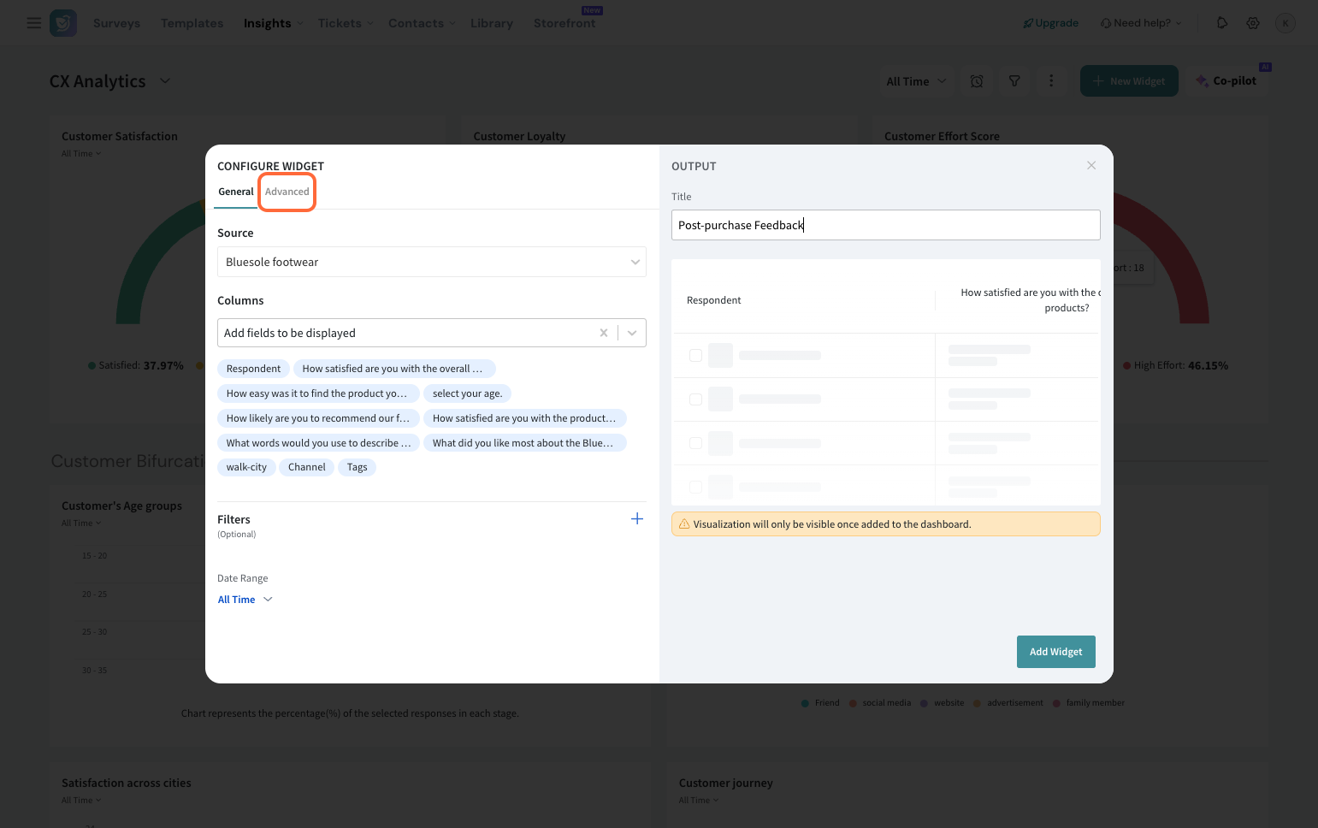Open the three-dot more options menu
This screenshot has width=1318, height=828.
(x=1051, y=81)
